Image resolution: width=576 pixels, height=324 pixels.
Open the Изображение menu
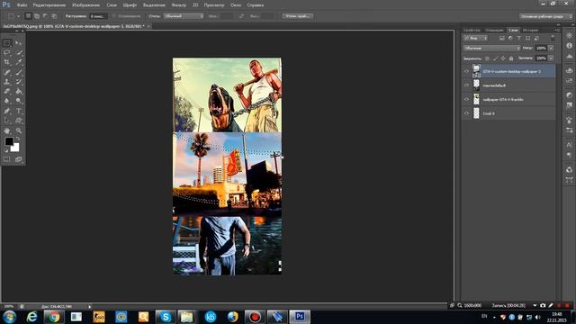pyautogui.click(x=86, y=5)
